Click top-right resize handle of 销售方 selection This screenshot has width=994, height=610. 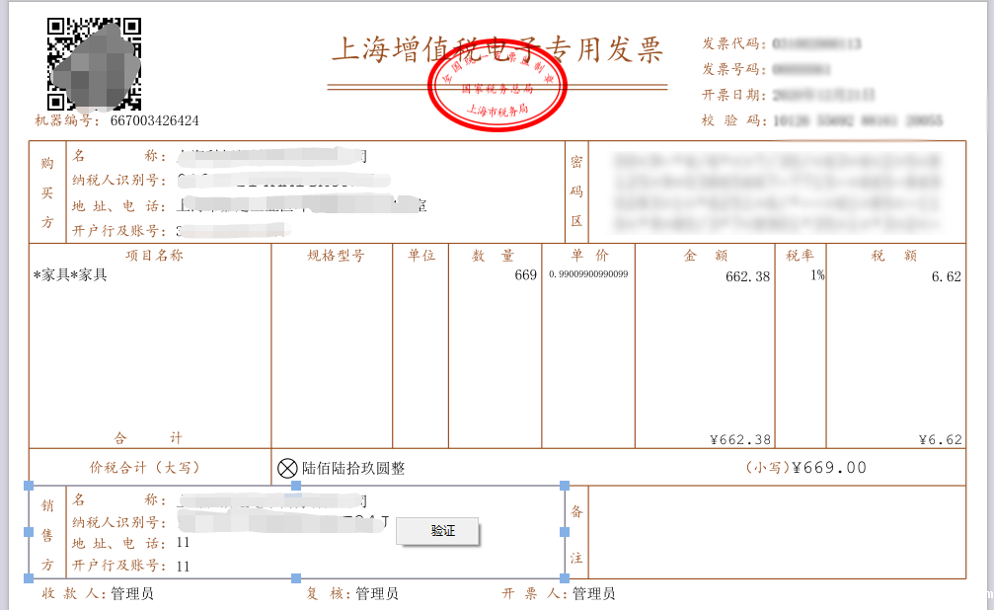click(x=565, y=486)
